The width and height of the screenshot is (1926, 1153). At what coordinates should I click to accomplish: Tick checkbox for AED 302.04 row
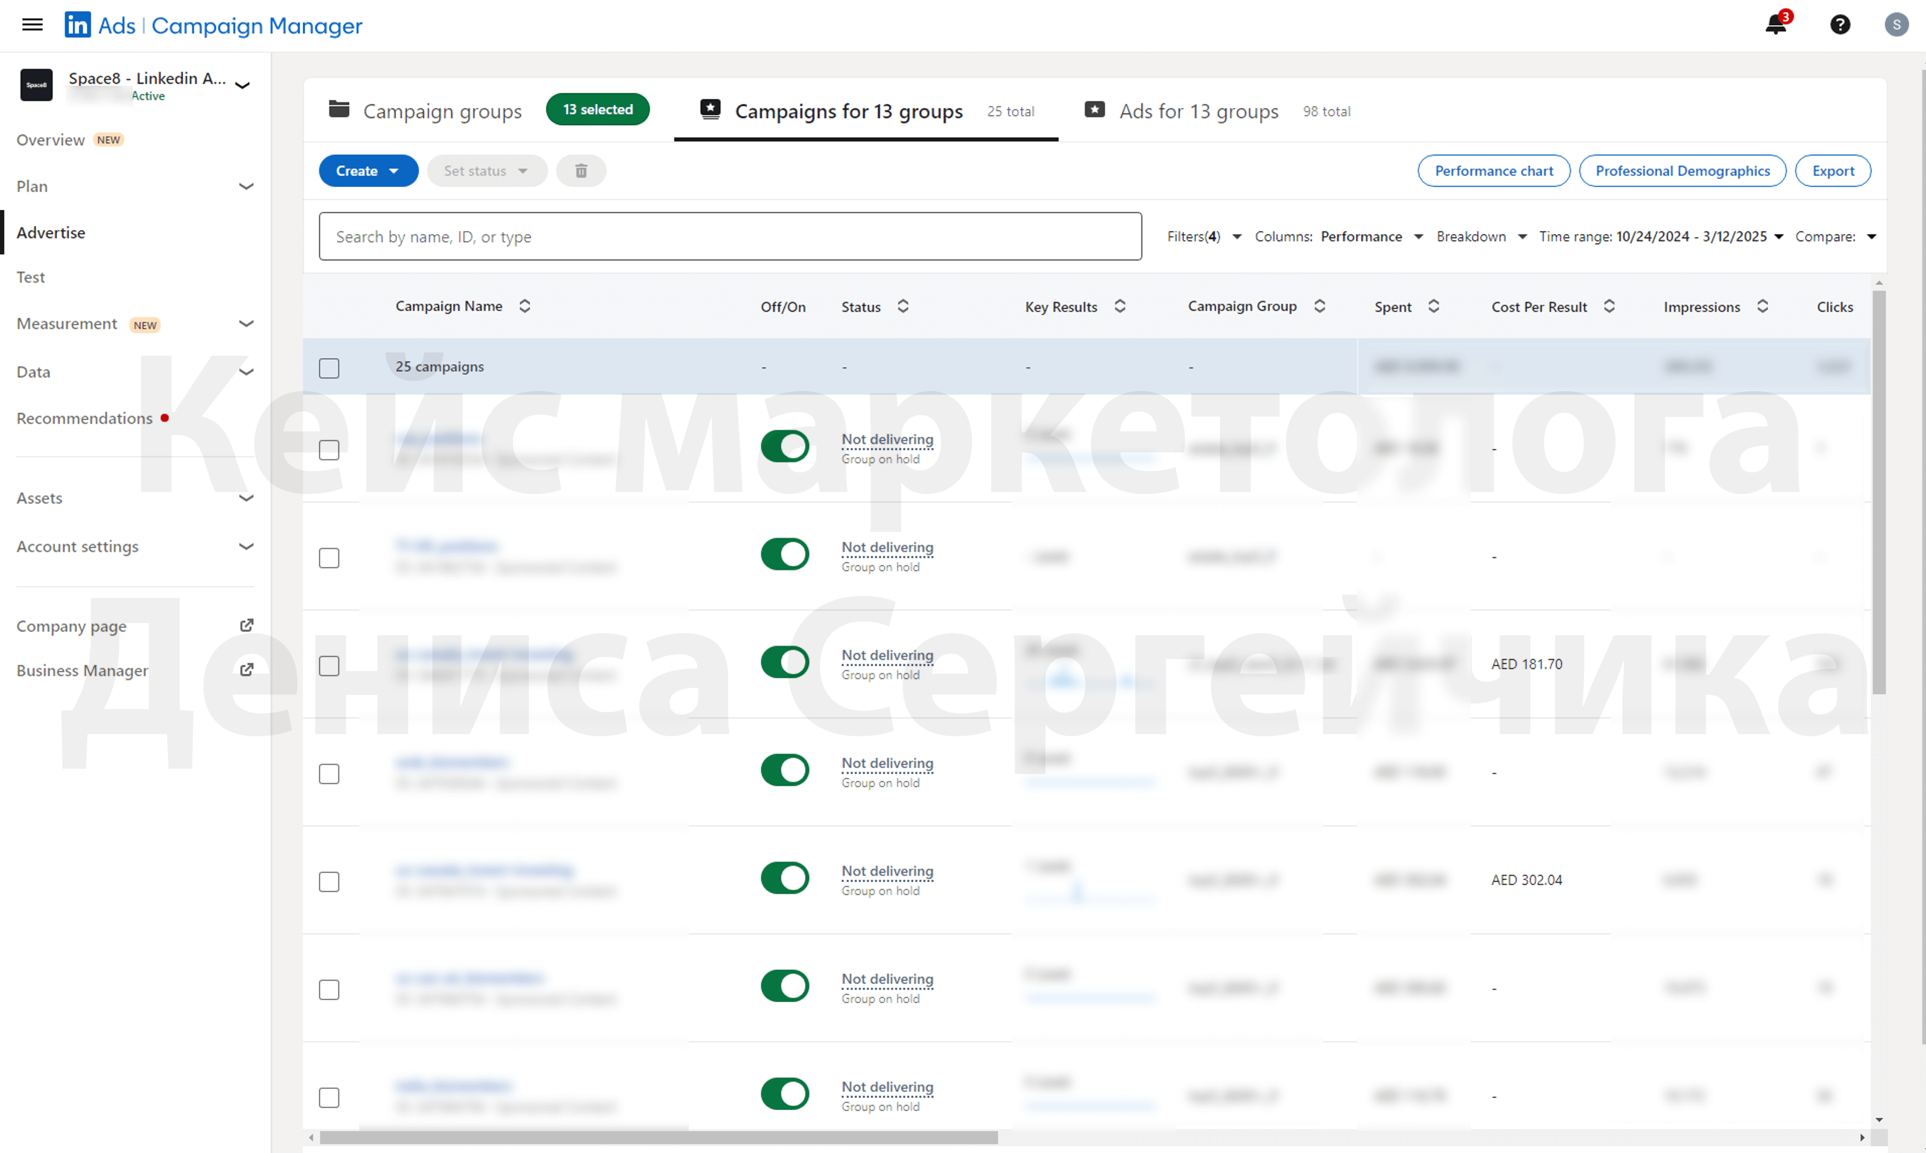click(328, 882)
